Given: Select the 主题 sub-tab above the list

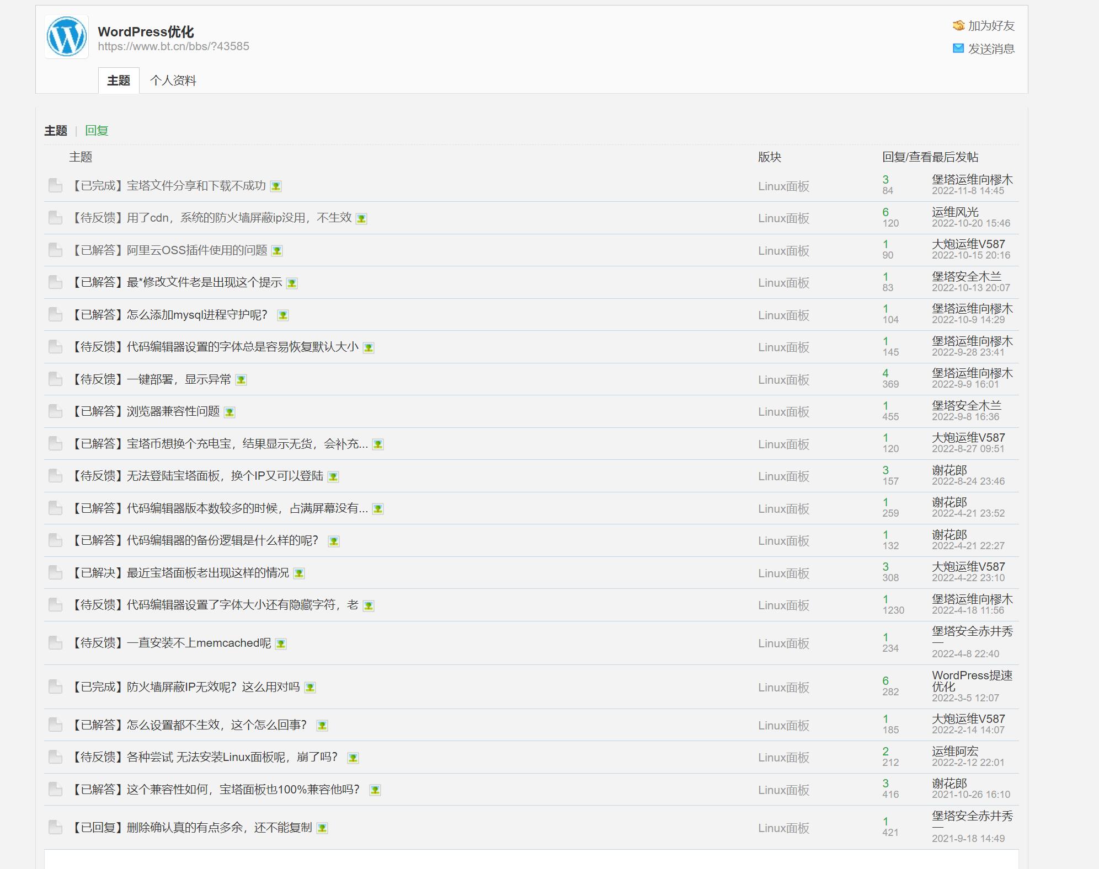Looking at the screenshot, I should pyautogui.click(x=56, y=131).
